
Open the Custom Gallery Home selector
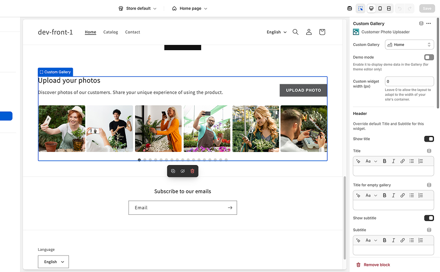pyautogui.click(x=409, y=45)
